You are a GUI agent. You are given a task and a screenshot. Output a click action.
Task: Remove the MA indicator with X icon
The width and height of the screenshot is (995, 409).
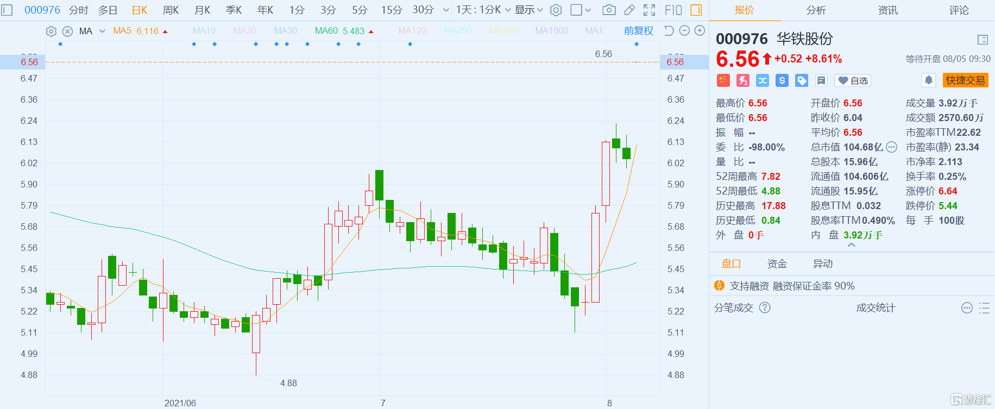(x=67, y=32)
